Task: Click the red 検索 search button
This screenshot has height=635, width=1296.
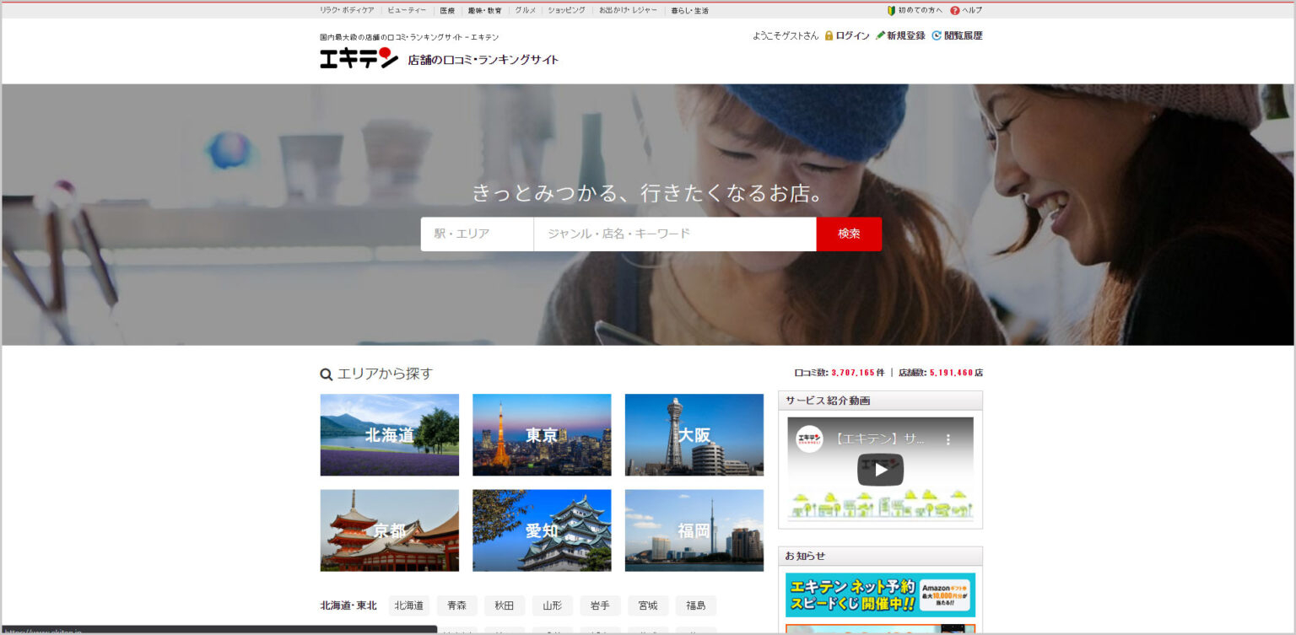Action: [x=849, y=234]
